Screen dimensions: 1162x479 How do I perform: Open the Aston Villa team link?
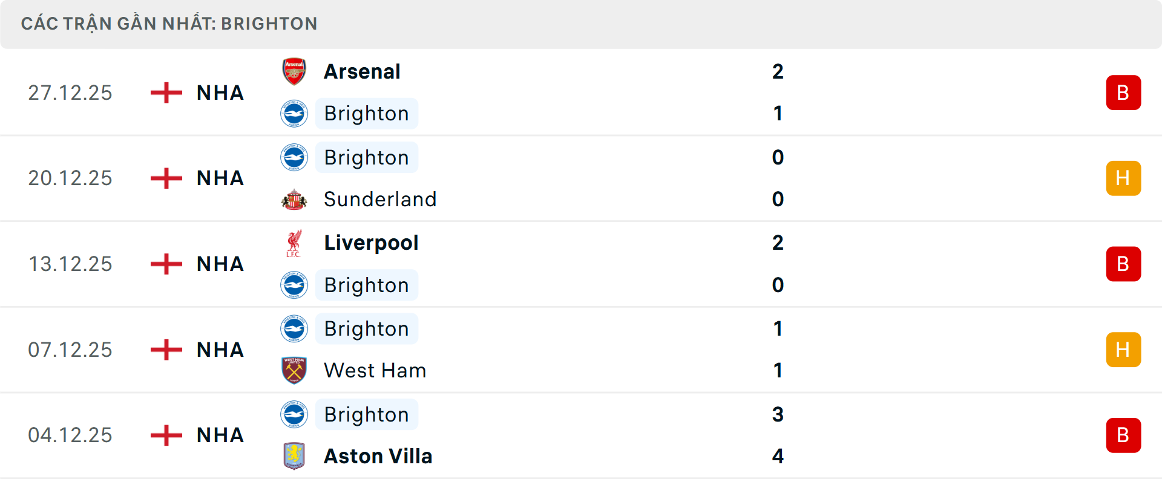378,456
